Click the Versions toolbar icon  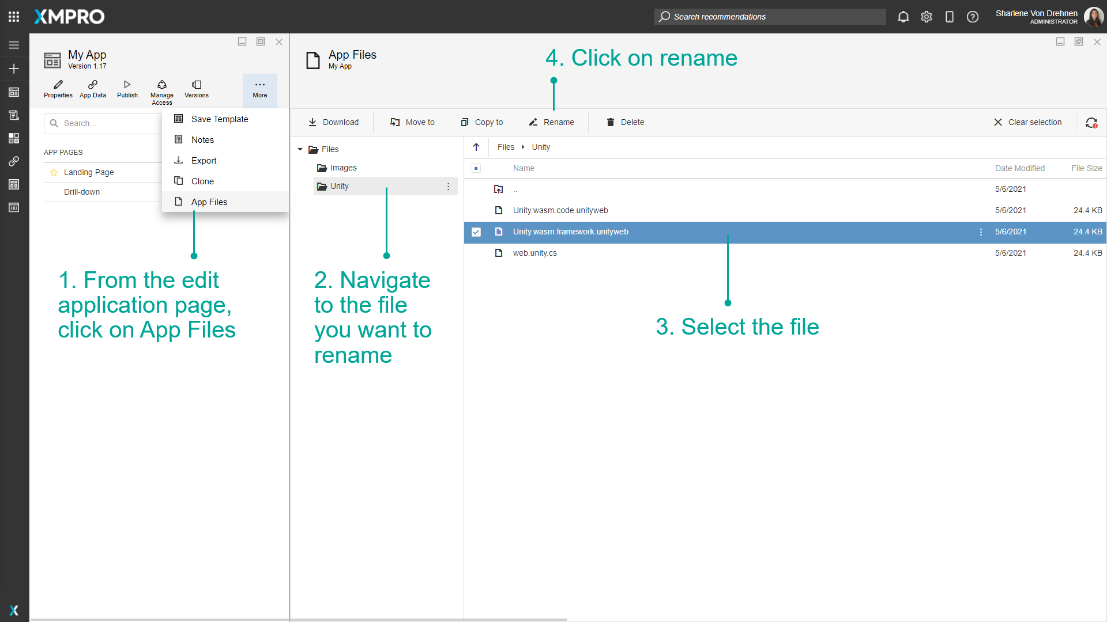pos(196,89)
